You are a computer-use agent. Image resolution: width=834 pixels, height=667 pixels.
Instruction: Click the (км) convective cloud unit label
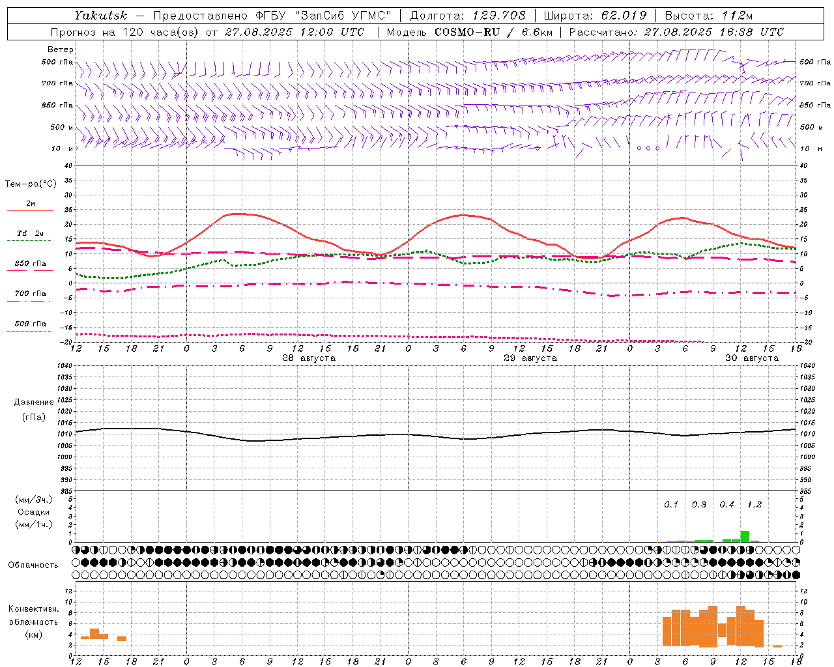[34, 634]
